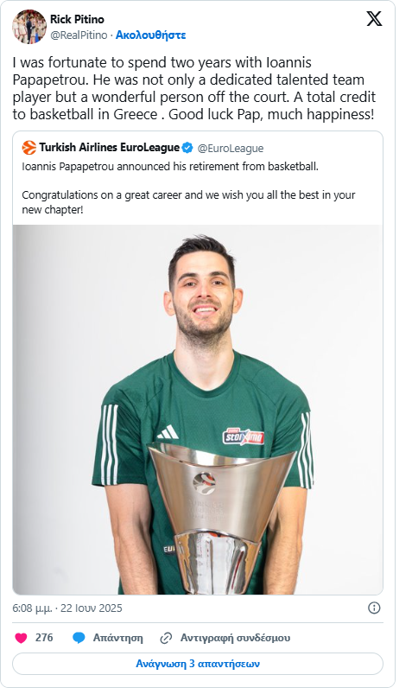Image resolution: width=412 pixels, height=694 pixels.
Task: Click the @EuroLeague handle
Action: [x=230, y=149]
